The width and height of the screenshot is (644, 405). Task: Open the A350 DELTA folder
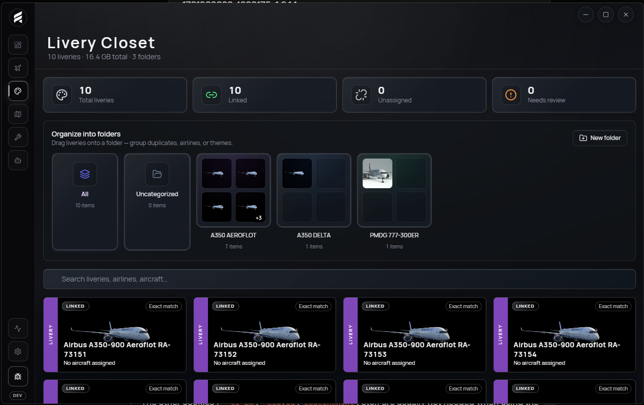(314, 202)
